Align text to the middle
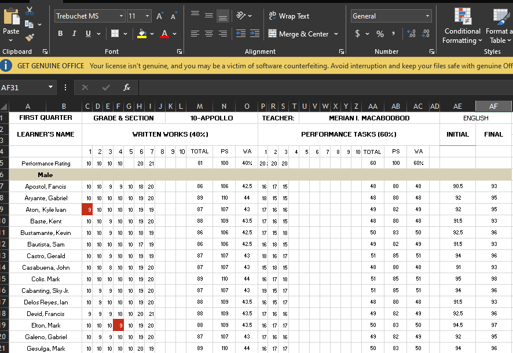 coord(209,16)
